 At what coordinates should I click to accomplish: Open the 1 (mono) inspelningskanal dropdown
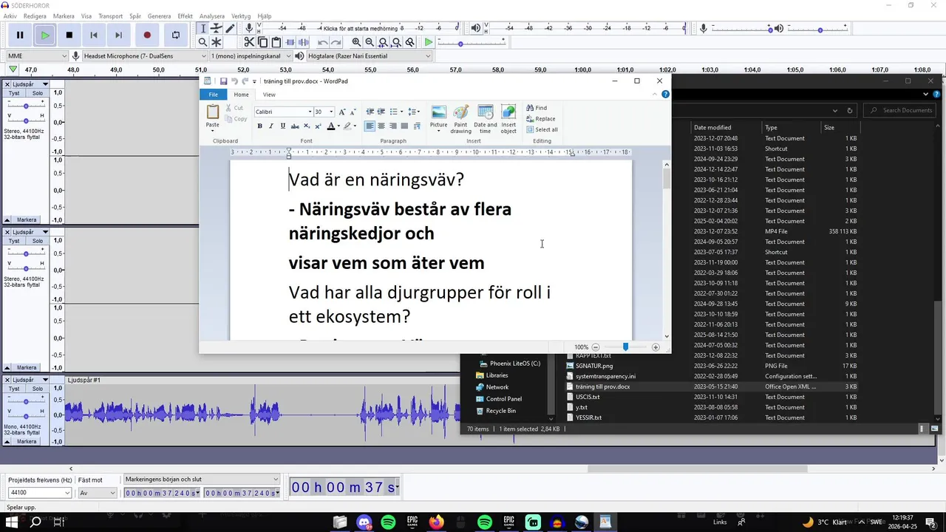(251, 55)
